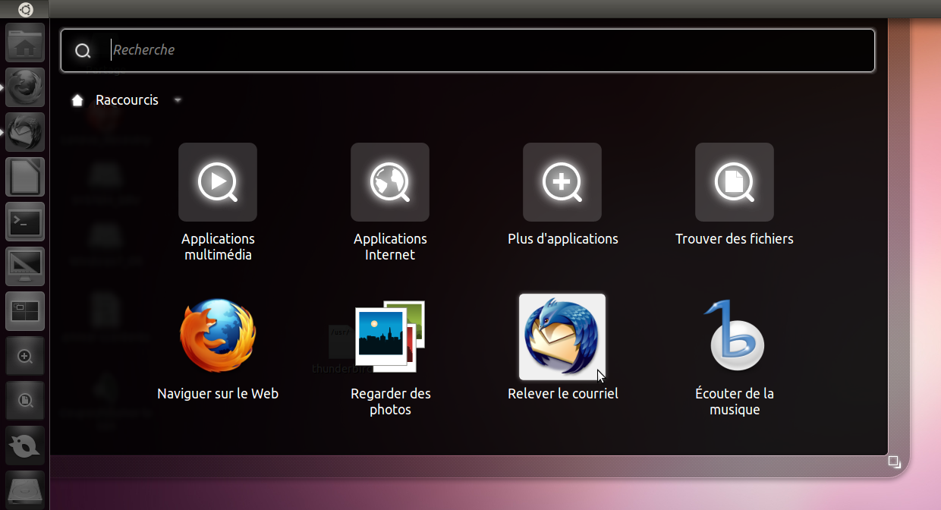Open Terminal from the launcher
941x510 pixels.
click(25, 222)
